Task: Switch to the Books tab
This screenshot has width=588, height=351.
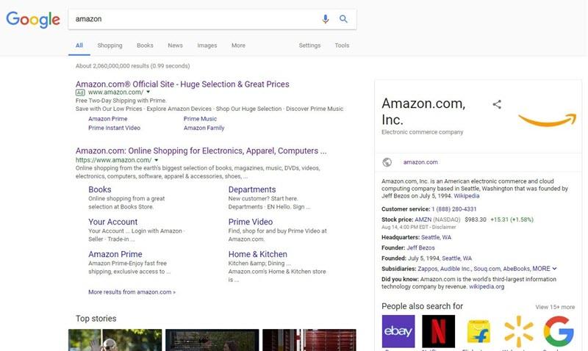Action: click(x=145, y=46)
